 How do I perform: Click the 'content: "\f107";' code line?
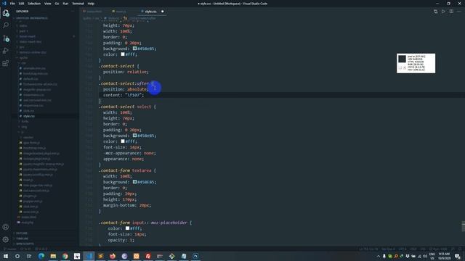pos(123,95)
